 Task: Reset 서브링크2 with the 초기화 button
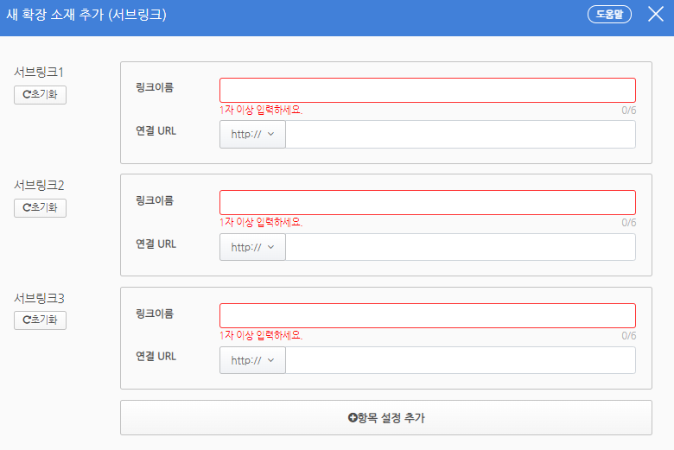pos(40,208)
